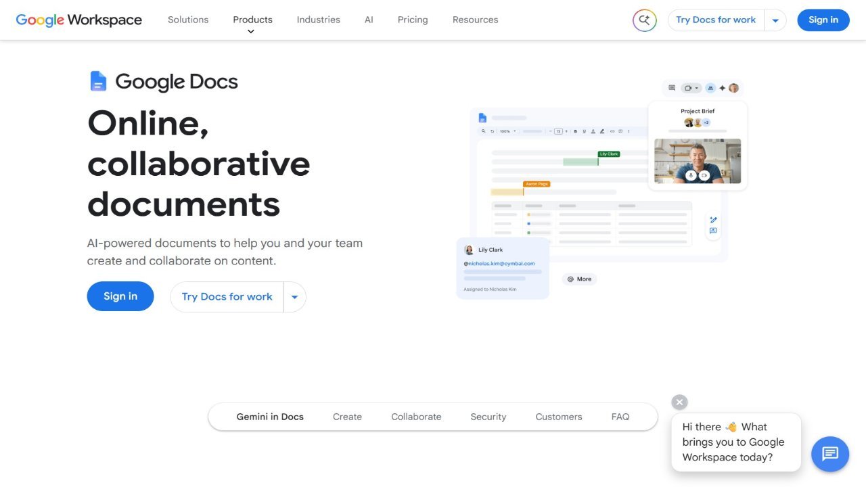Jump to the Security tab
866x487 pixels.
tap(488, 417)
